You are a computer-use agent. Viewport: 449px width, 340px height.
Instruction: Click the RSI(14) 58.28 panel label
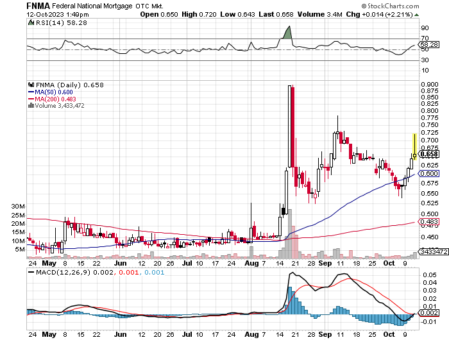[x=62, y=22]
